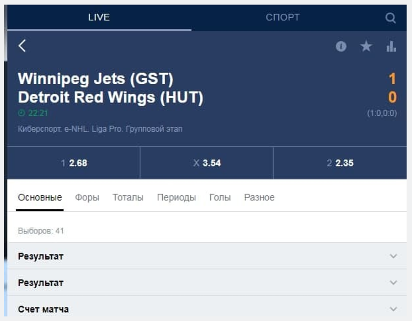Go back using the left arrow
This screenshot has height=327, width=412.
click(22, 46)
